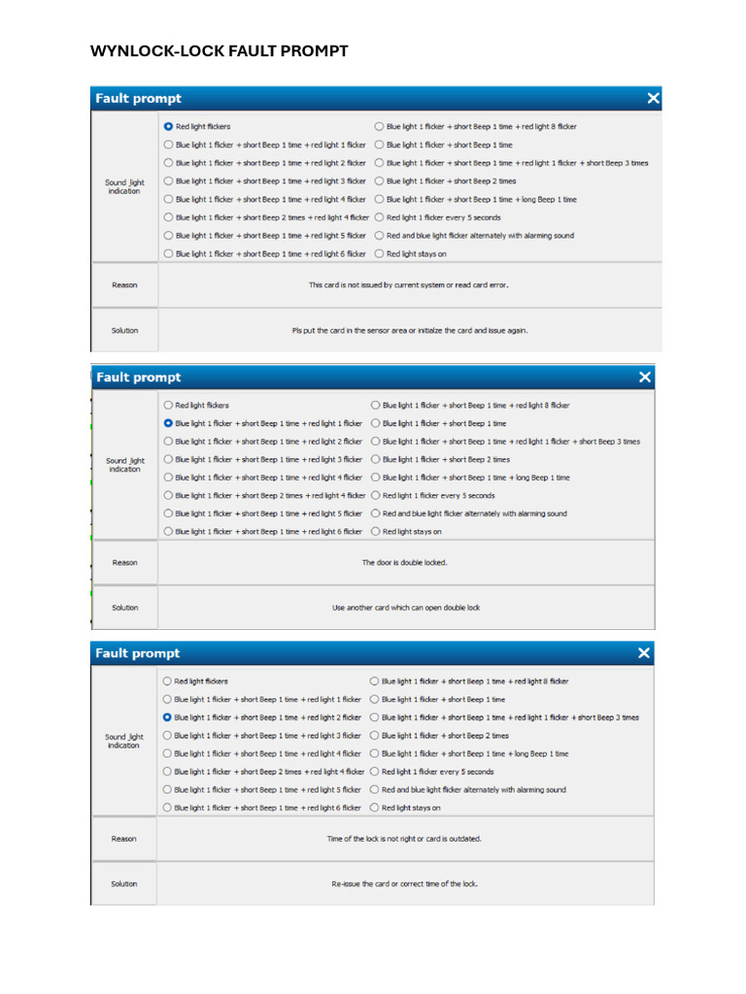Choose 'red light 2 flicker' radio in top dialog
The width and height of the screenshot is (746, 994).
click(168, 163)
